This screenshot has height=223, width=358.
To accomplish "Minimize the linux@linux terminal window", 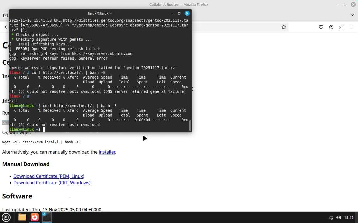I will 171,13.
